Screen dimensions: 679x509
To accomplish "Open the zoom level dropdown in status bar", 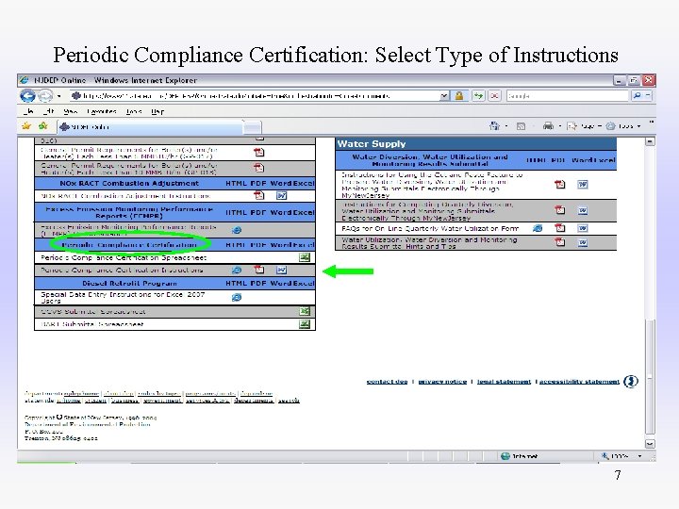I will tap(639, 456).
